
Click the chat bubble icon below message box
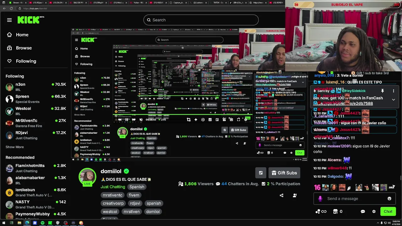[363, 212]
